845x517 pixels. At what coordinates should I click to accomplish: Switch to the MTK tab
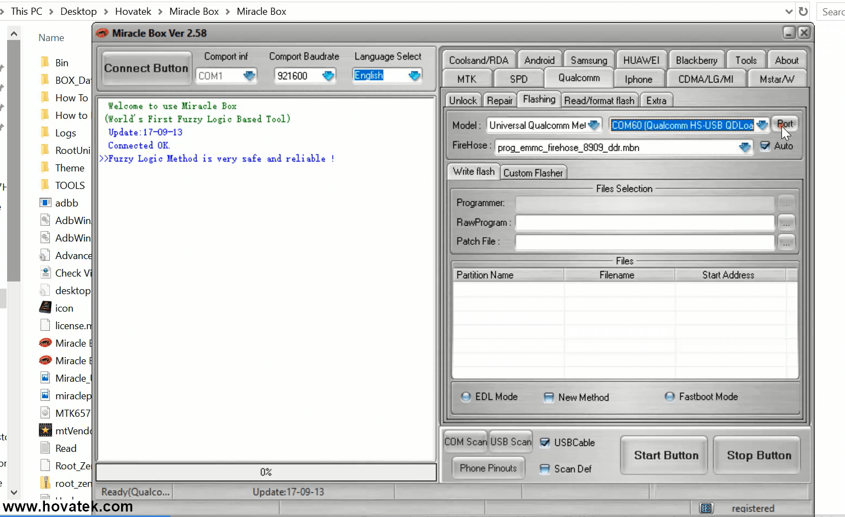pyautogui.click(x=467, y=79)
